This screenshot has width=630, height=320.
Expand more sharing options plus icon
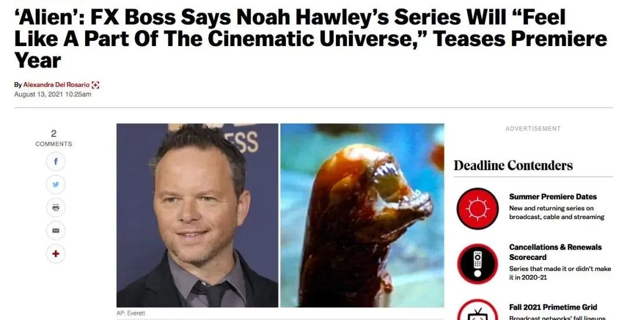(55, 254)
